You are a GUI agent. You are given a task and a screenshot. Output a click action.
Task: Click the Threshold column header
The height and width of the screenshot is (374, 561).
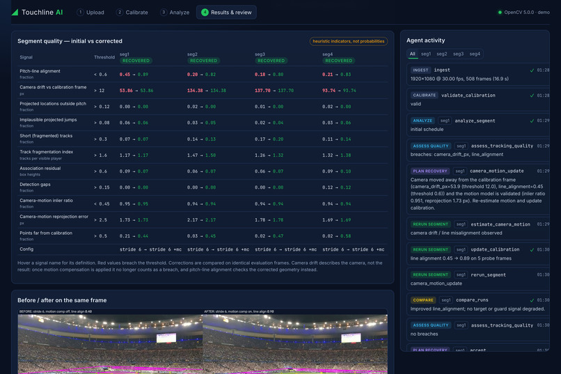pyautogui.click(x=104, y=57)
